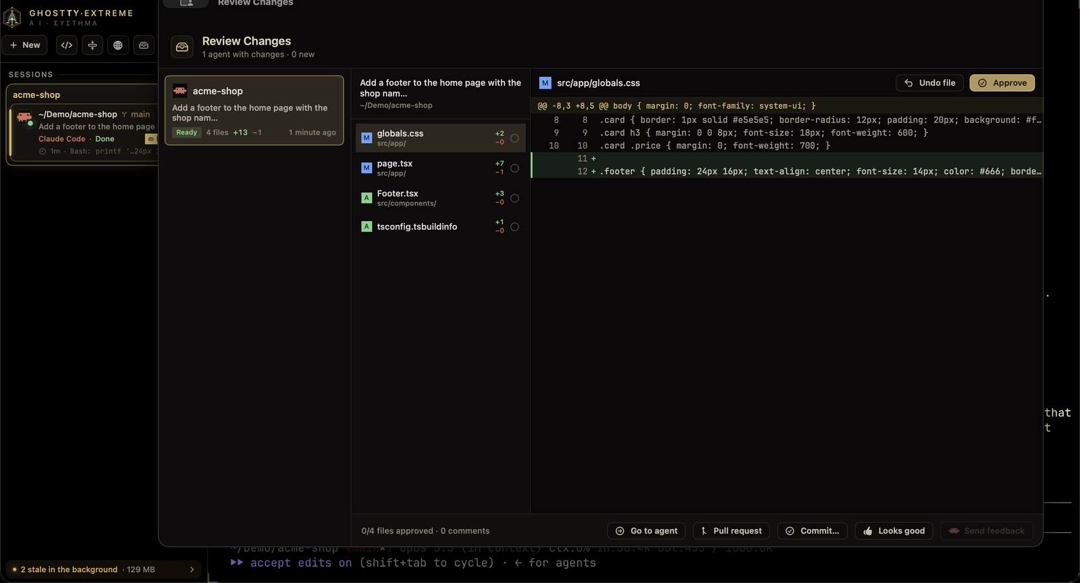Click the Review Changes inbox header icon
Screen dimensions: 1080x583
click(182, 47)
